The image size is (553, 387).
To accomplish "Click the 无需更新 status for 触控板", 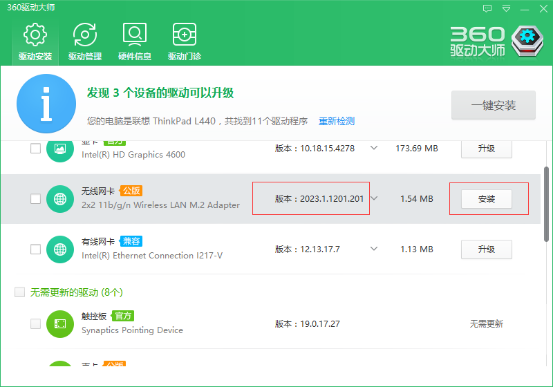I will (x=487, y=323).
